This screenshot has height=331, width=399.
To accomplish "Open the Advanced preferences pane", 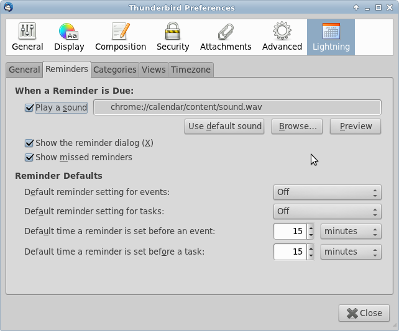I will (282, 37).
